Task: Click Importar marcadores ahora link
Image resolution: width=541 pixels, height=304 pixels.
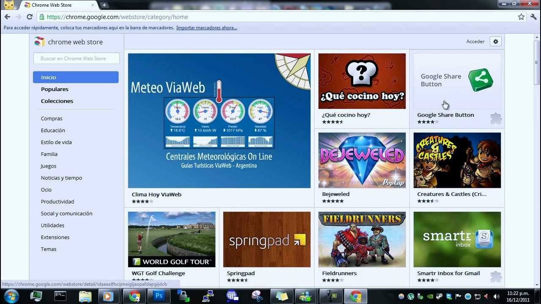Action: [x=207, y=28]
